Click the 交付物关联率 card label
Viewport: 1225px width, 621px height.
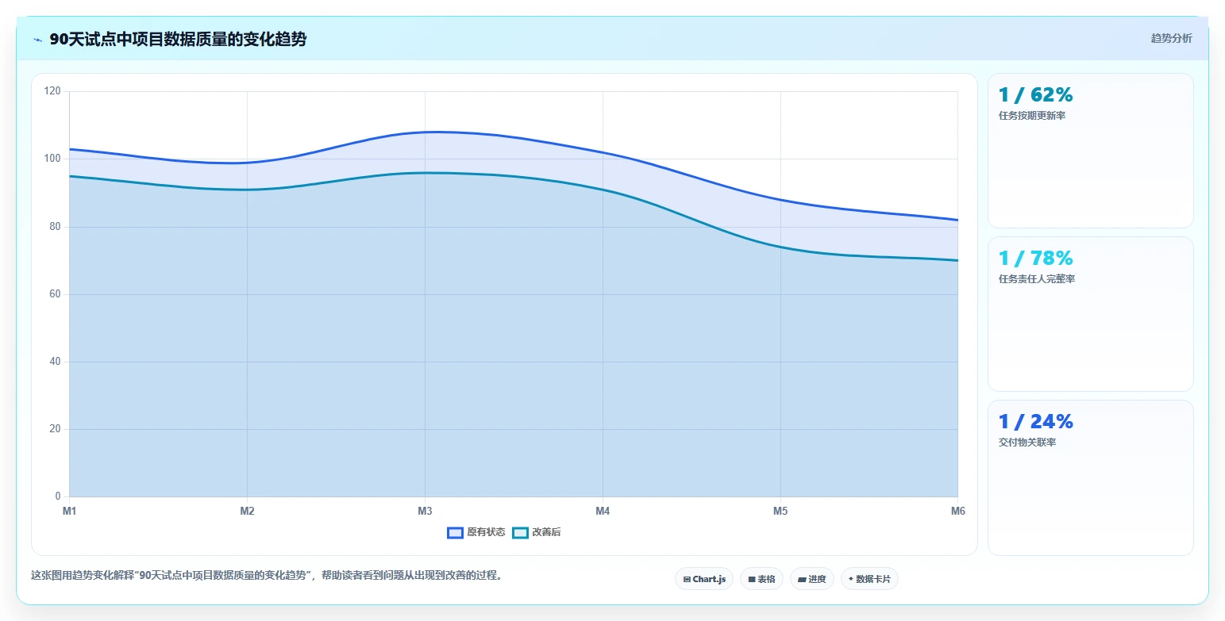[1027, 443]
